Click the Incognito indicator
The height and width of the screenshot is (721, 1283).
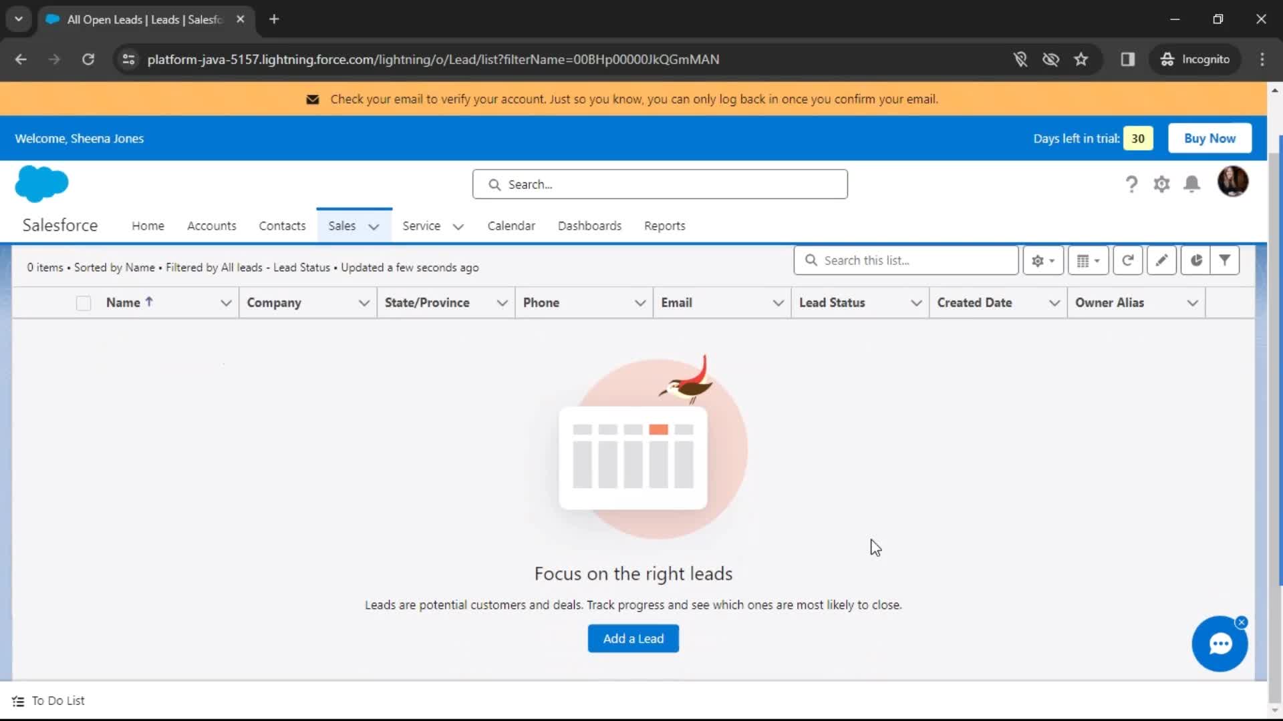point(1195,59)
